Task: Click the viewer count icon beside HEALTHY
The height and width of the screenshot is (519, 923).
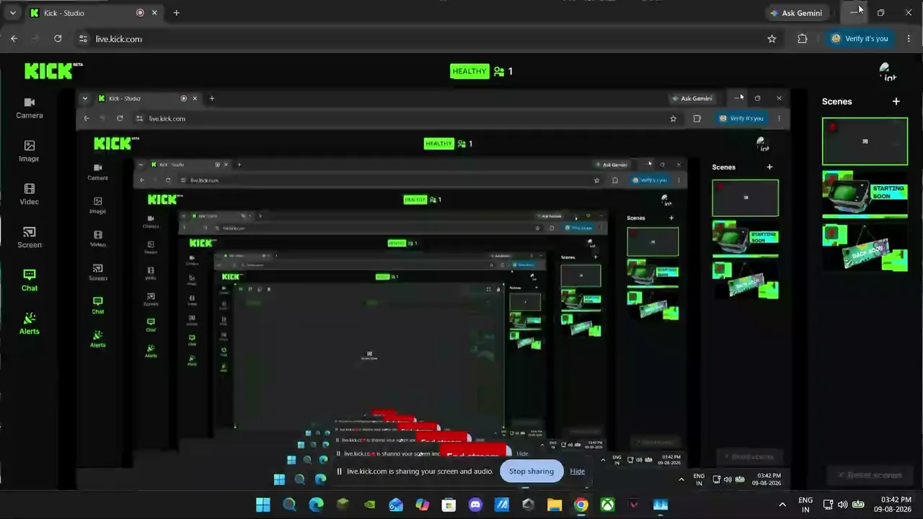Action: 499,71
